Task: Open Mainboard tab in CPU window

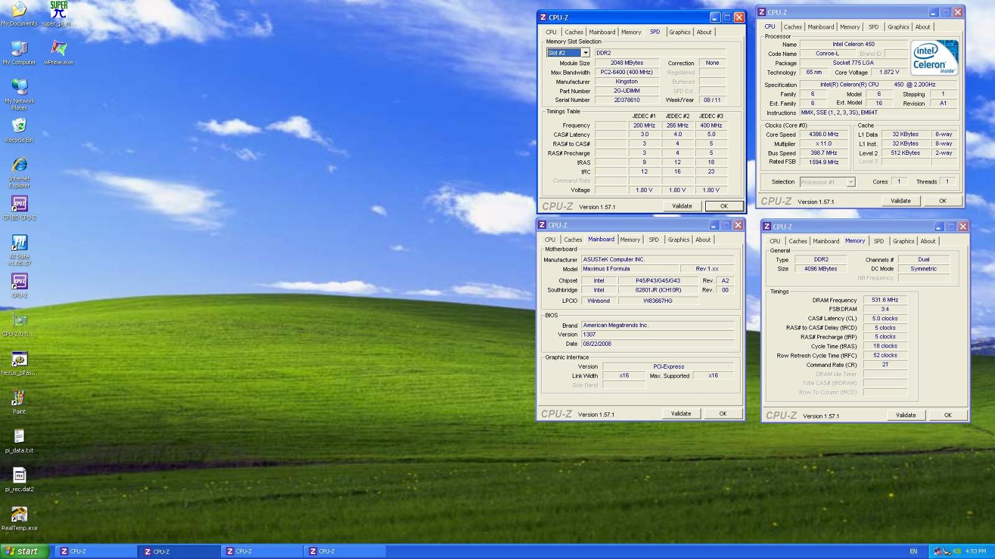Action: [821, 27]
